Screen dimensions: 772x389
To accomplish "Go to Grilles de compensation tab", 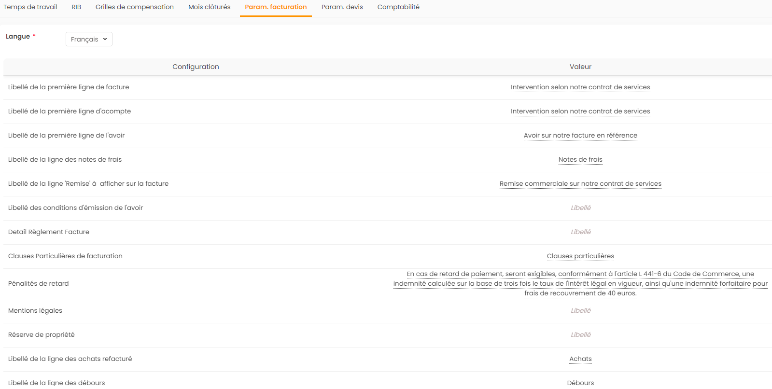I will pos(134,7).
